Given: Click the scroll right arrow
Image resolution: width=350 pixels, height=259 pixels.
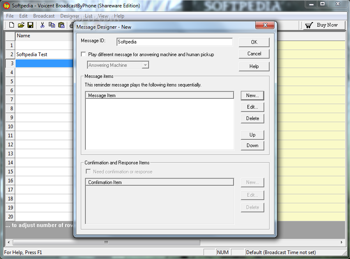Looking at the screenshot, I should tap(341, 242).
